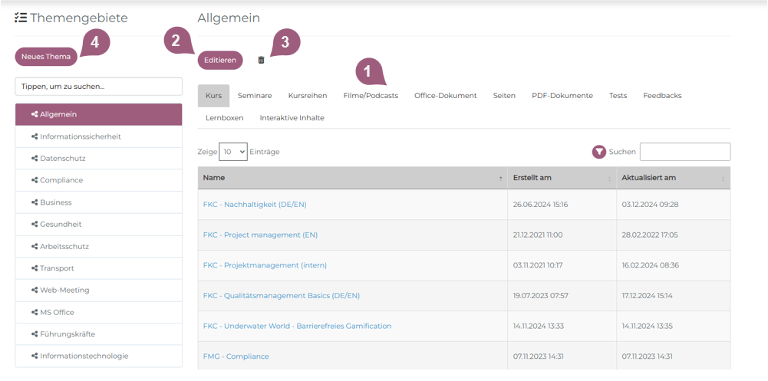Click the Suchen table search box
This screenshot has height=381, width=768.
click(684, 152)
